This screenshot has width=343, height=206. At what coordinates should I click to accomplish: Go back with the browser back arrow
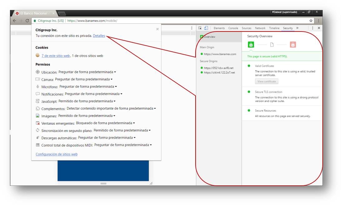(14, 21)
